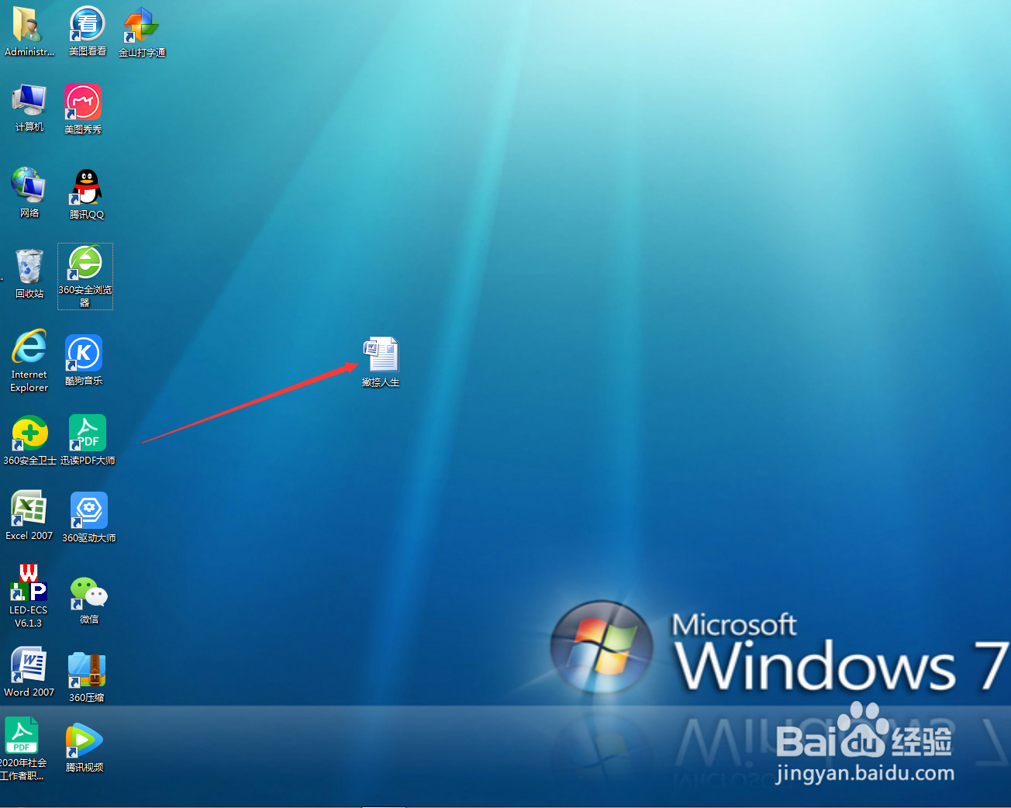Click the 酷狗音乐 shortcut icon
This screenshot has width=1011, height=808.
tap(84, 354)
